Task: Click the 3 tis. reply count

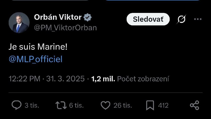Action: pos(32,106)
